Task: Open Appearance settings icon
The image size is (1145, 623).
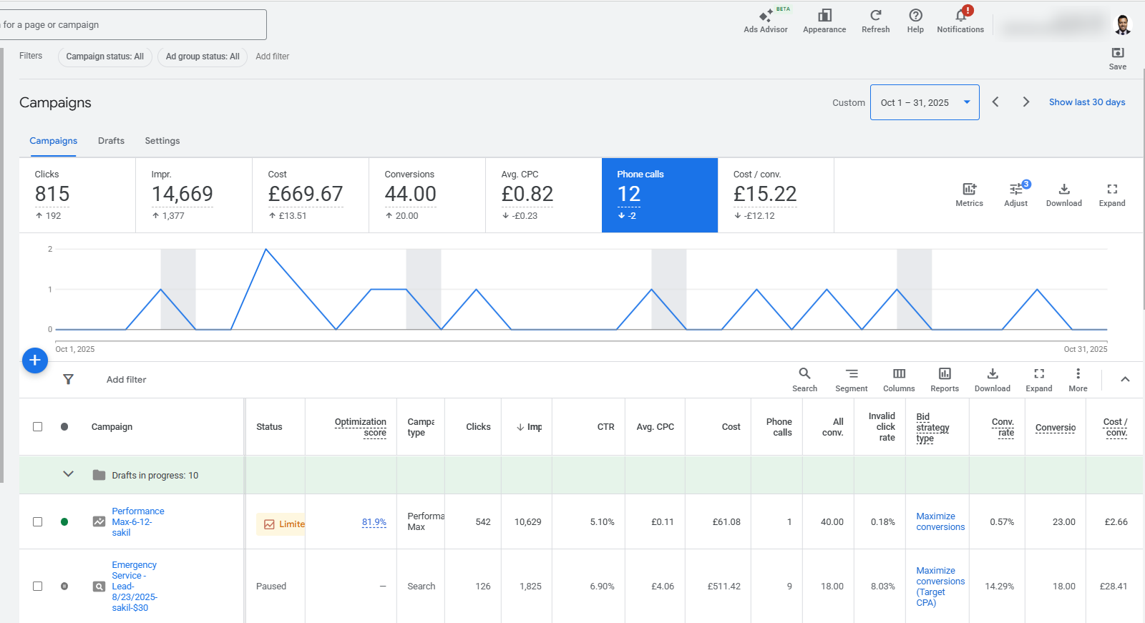Action: tap(824, 20)
